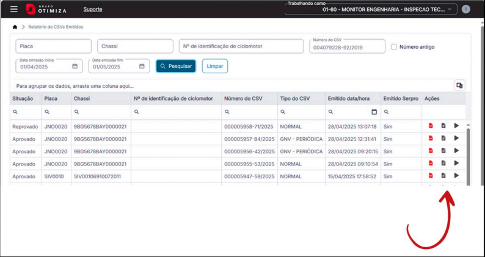Image resolution: width=485 pixels, height=257 pixels.
Task: Sort by Chassi column header
Action: [101, 98]
